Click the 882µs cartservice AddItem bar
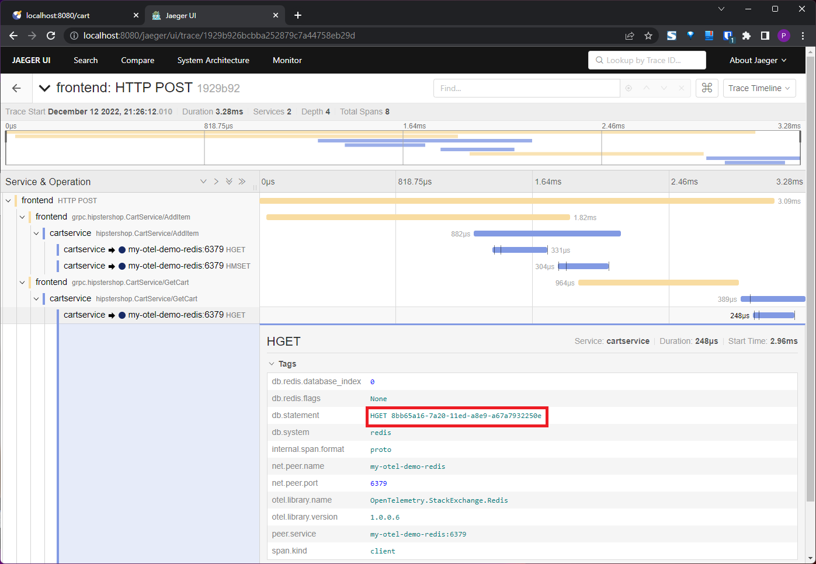Screen dimensions: 816x564 click(547, 234)
